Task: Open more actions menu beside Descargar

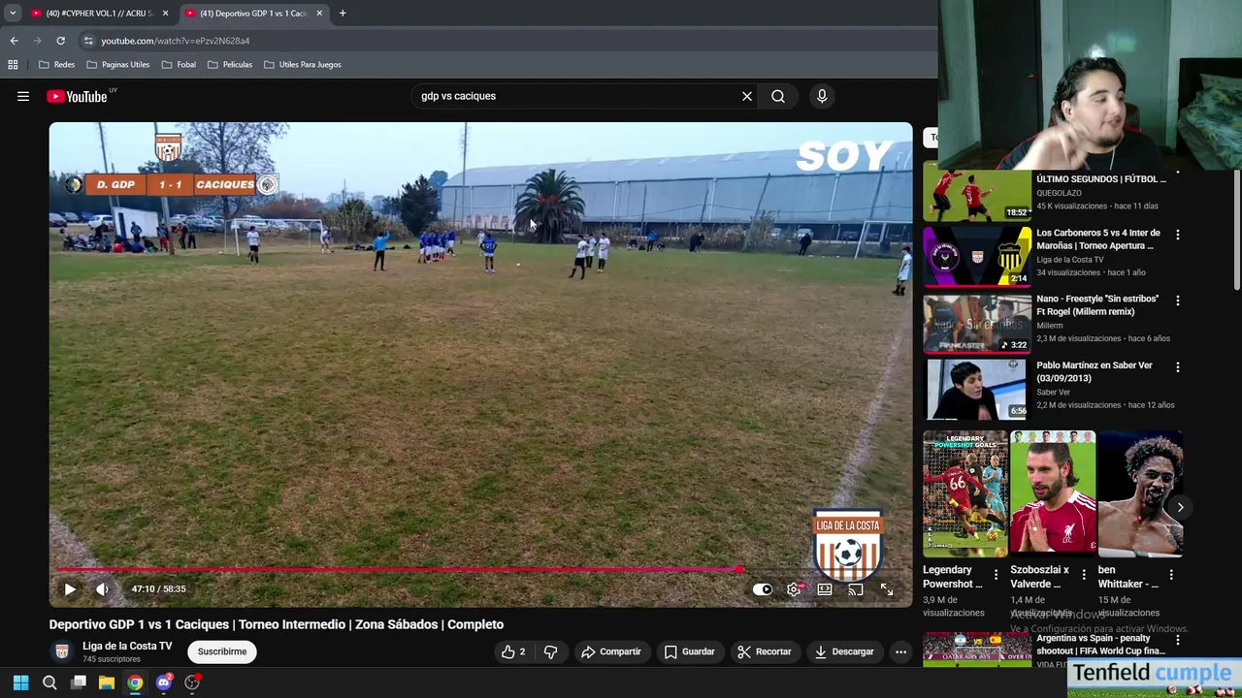Action: tap(900, 651)
